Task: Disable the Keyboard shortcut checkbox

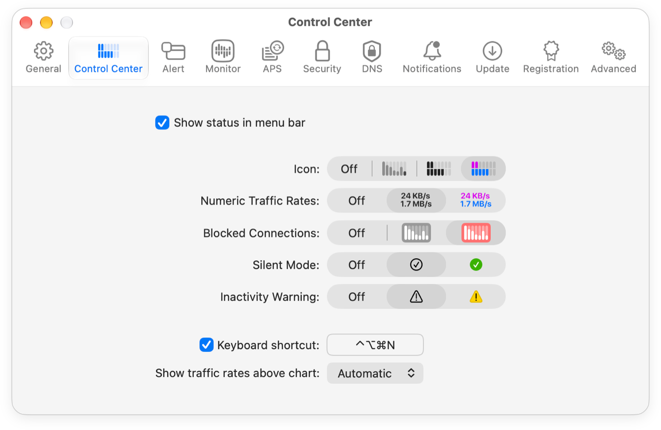Action: 206,345
